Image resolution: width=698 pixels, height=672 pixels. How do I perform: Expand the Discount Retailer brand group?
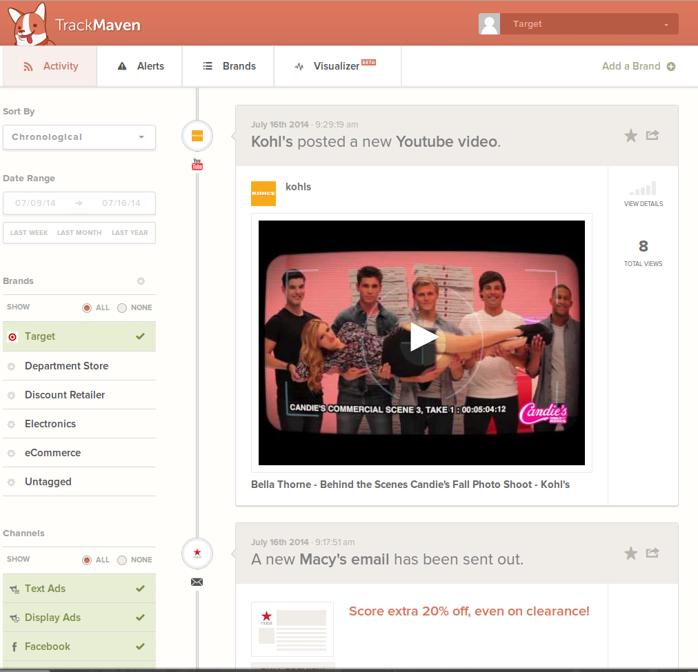pos(79,394)
